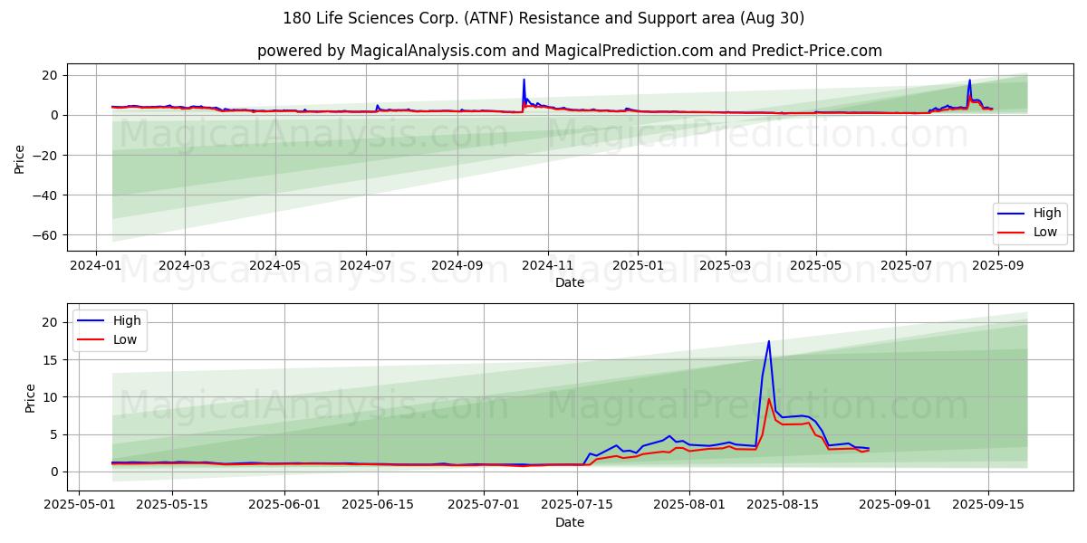Click 'High' in the lower chart legend
This screenshot has height=543, width=1087.
(x=127, y=320)
